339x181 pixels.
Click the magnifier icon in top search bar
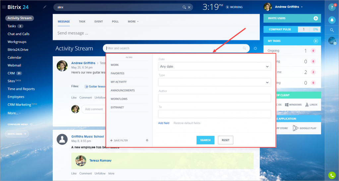pos(184,7)
